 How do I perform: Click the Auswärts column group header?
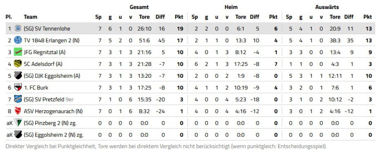(x=327, y=7)
